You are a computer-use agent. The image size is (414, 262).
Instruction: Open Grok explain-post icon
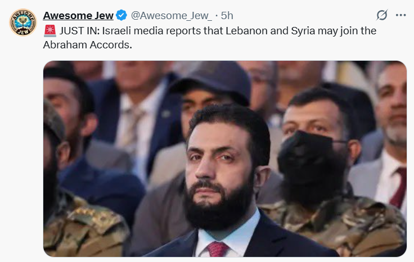382,15
